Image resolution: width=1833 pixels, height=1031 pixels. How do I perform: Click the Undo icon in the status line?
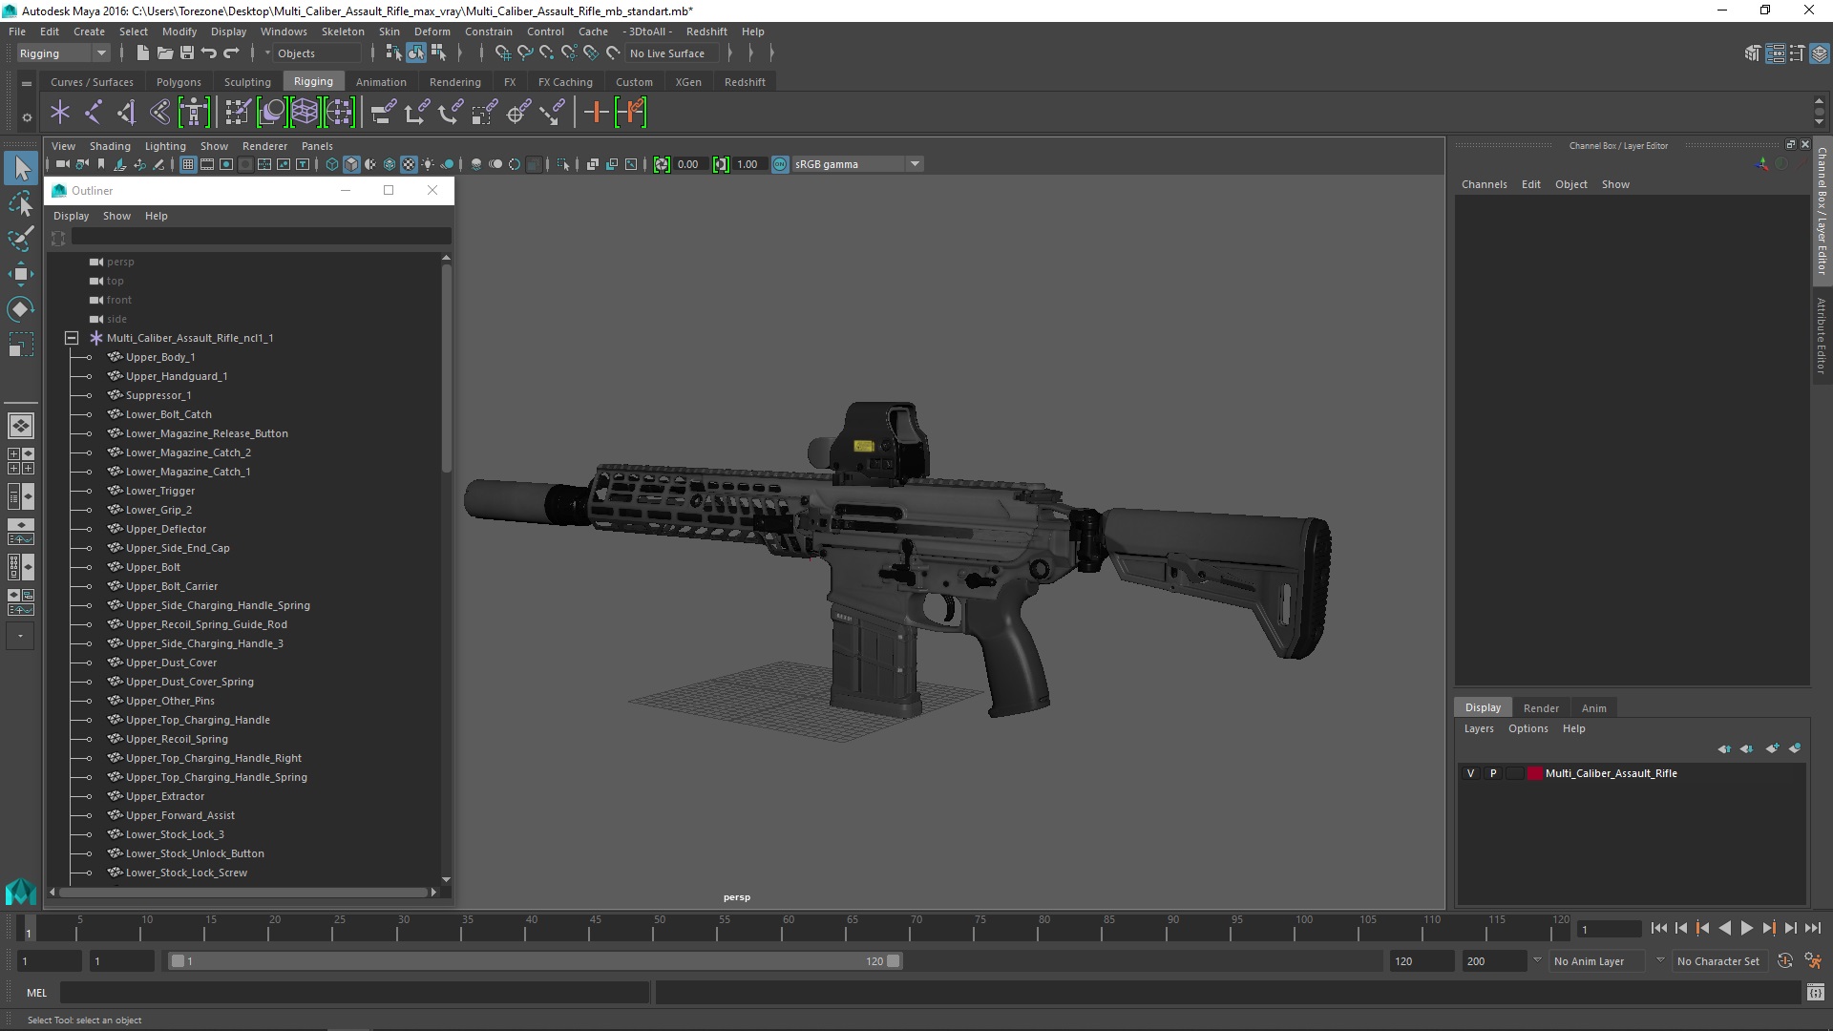209,53
